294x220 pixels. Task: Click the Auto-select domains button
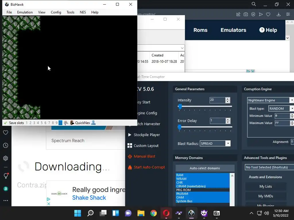[x=205, y=168]
